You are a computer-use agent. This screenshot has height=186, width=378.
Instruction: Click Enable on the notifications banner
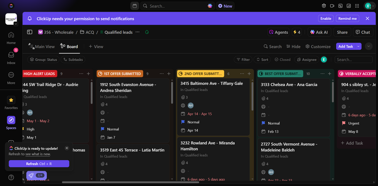(325, 18)
